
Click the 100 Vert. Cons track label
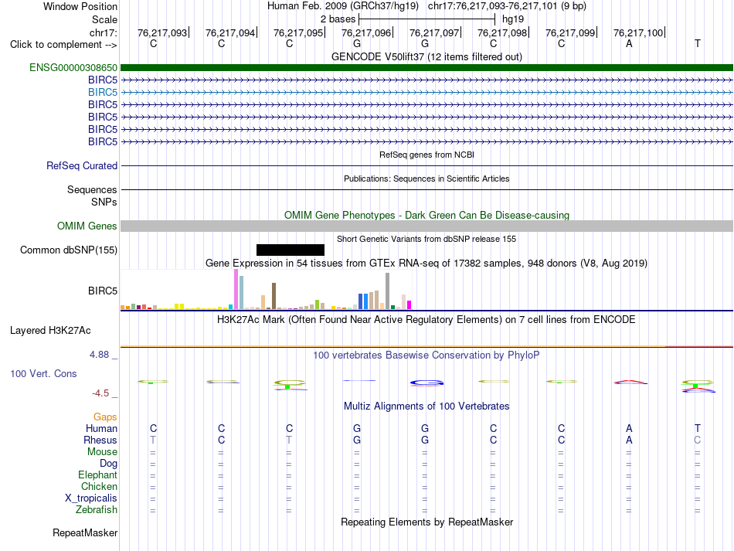[43, 373]
